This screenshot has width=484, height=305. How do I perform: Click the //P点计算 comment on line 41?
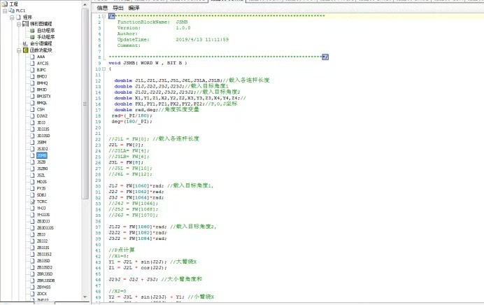coord(122,250)
